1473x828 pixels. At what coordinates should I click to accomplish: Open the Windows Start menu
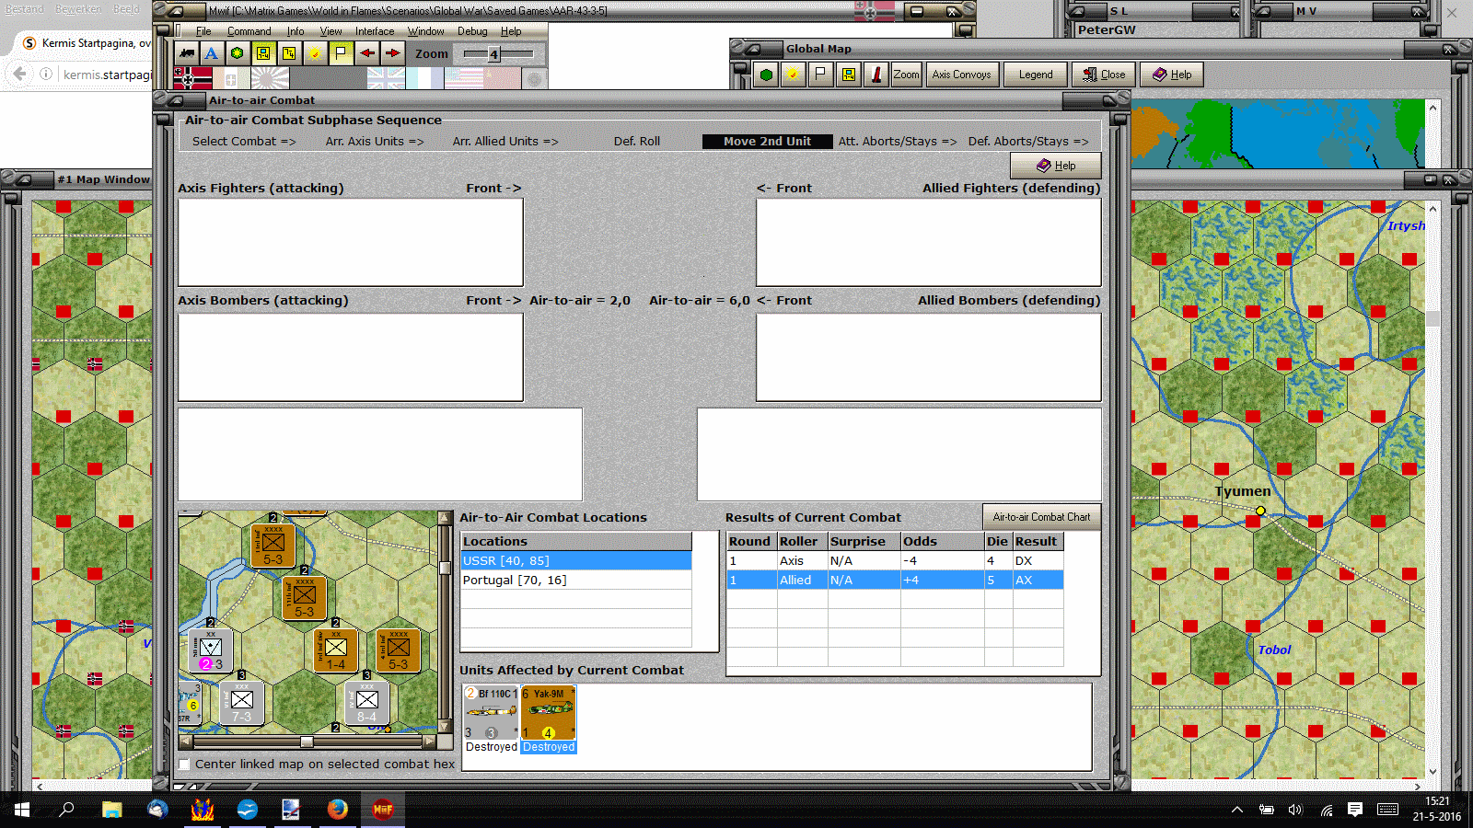[22, 810]
